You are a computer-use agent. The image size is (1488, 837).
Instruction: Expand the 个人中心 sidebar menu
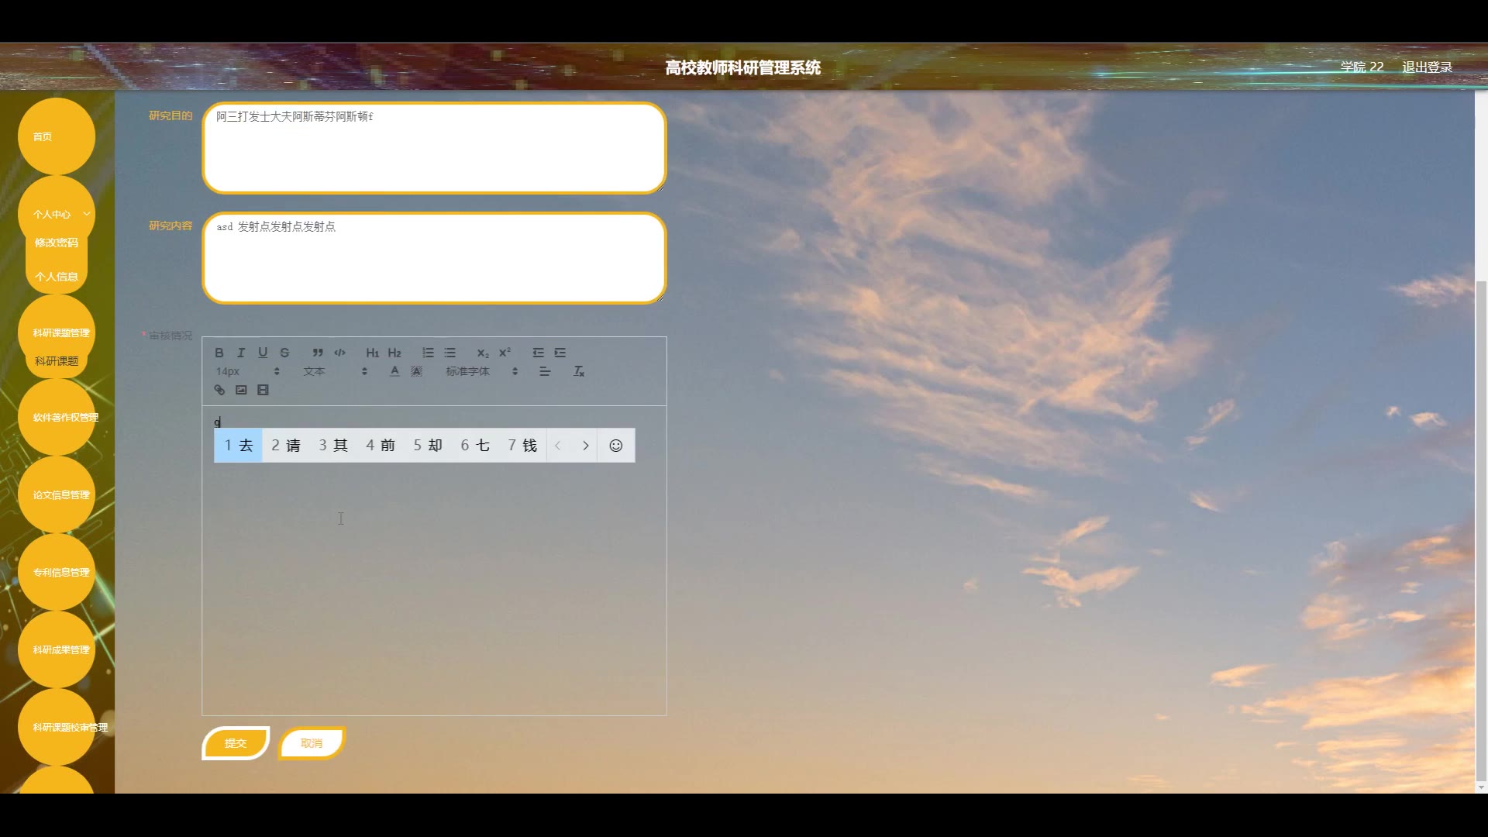(57, 214)
